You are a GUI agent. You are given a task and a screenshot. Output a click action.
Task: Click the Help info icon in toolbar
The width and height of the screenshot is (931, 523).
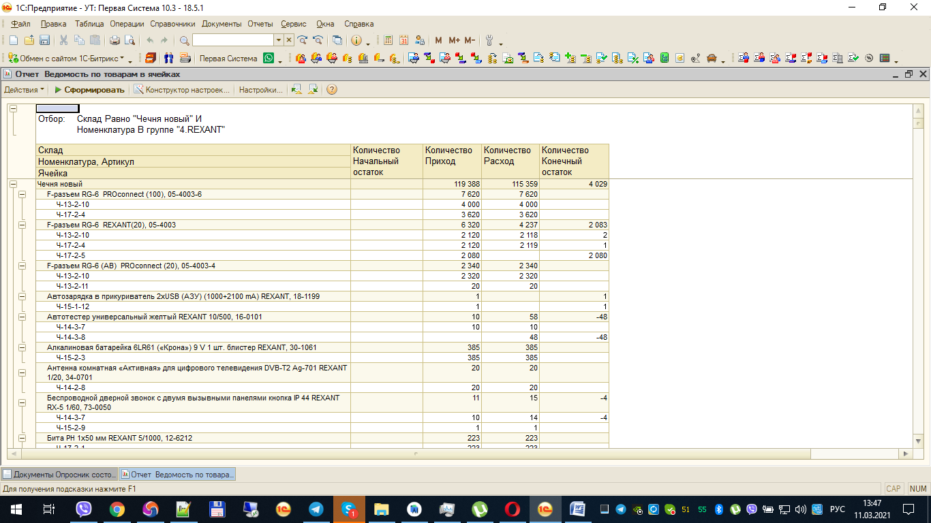(x=356, y=40)
